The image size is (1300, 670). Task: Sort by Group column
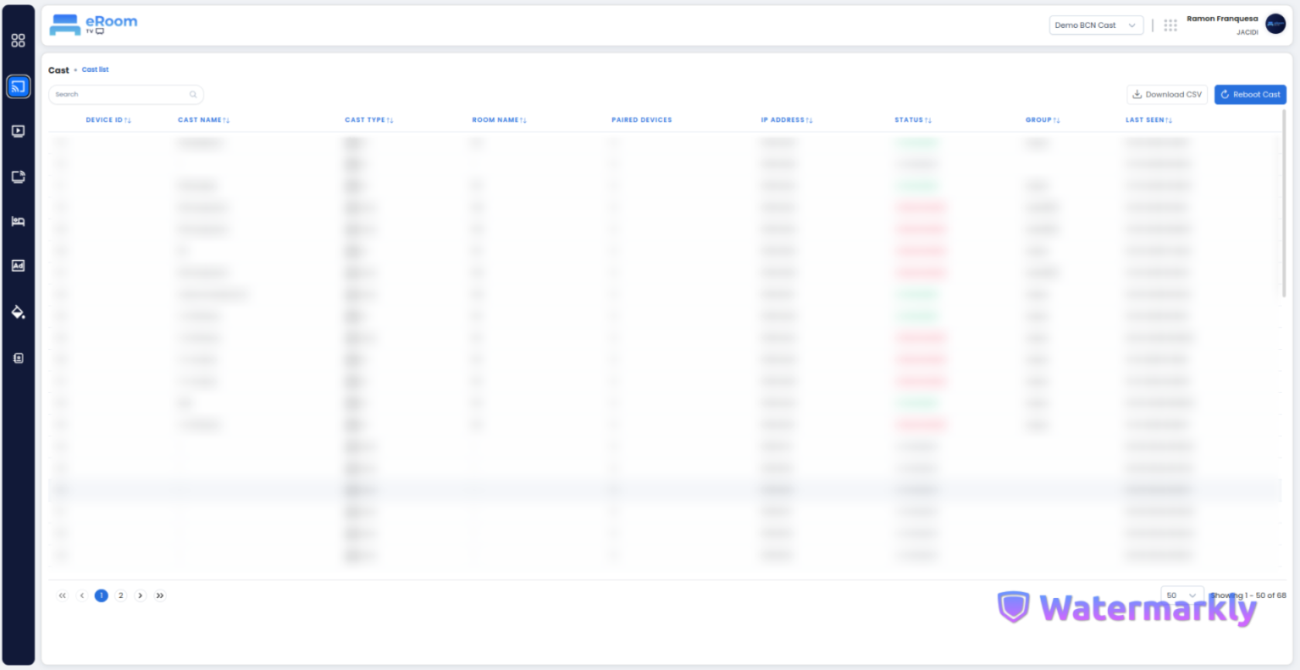1042,120
